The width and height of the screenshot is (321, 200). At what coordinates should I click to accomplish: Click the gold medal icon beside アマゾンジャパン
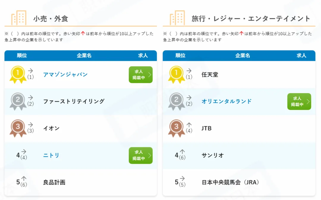coord(18,74)
